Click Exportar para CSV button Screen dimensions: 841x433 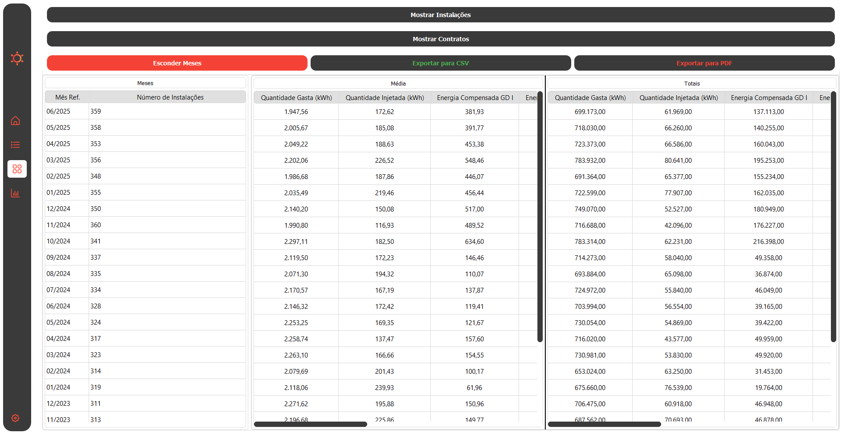[x=440, y=63]
